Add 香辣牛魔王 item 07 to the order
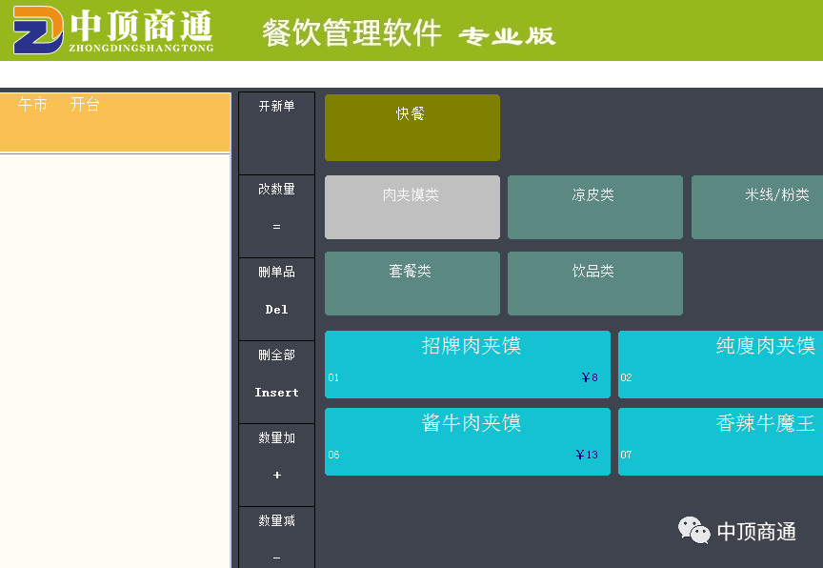 [x=720, y=441]
